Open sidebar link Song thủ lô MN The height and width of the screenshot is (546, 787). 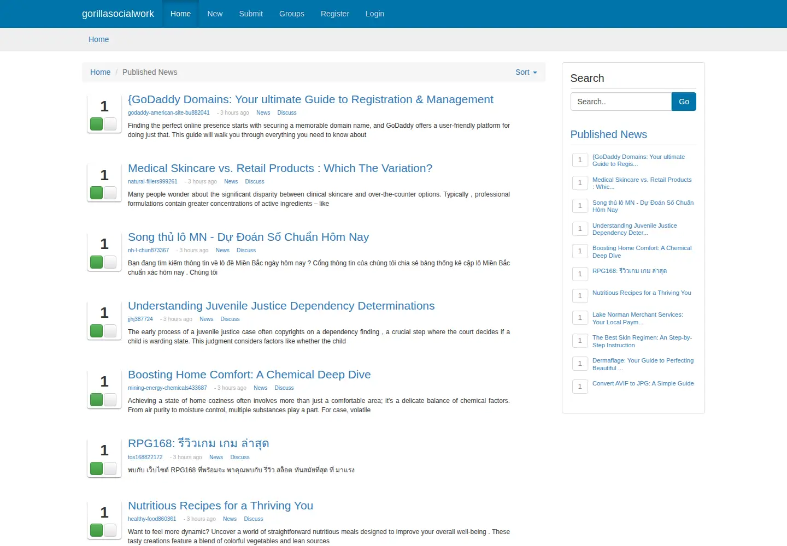[643, 206]
